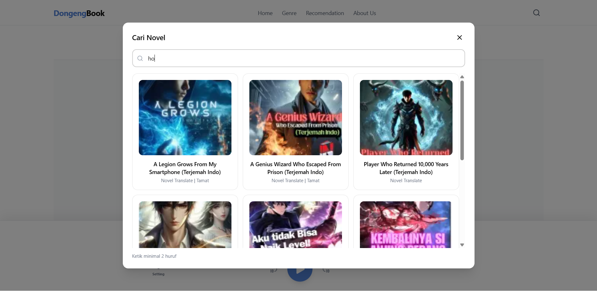Select title 'A Legion Grows From My Smartphone'
This screenshot has height=291, width=597.
pyautogui.click(x=185, y=168)
